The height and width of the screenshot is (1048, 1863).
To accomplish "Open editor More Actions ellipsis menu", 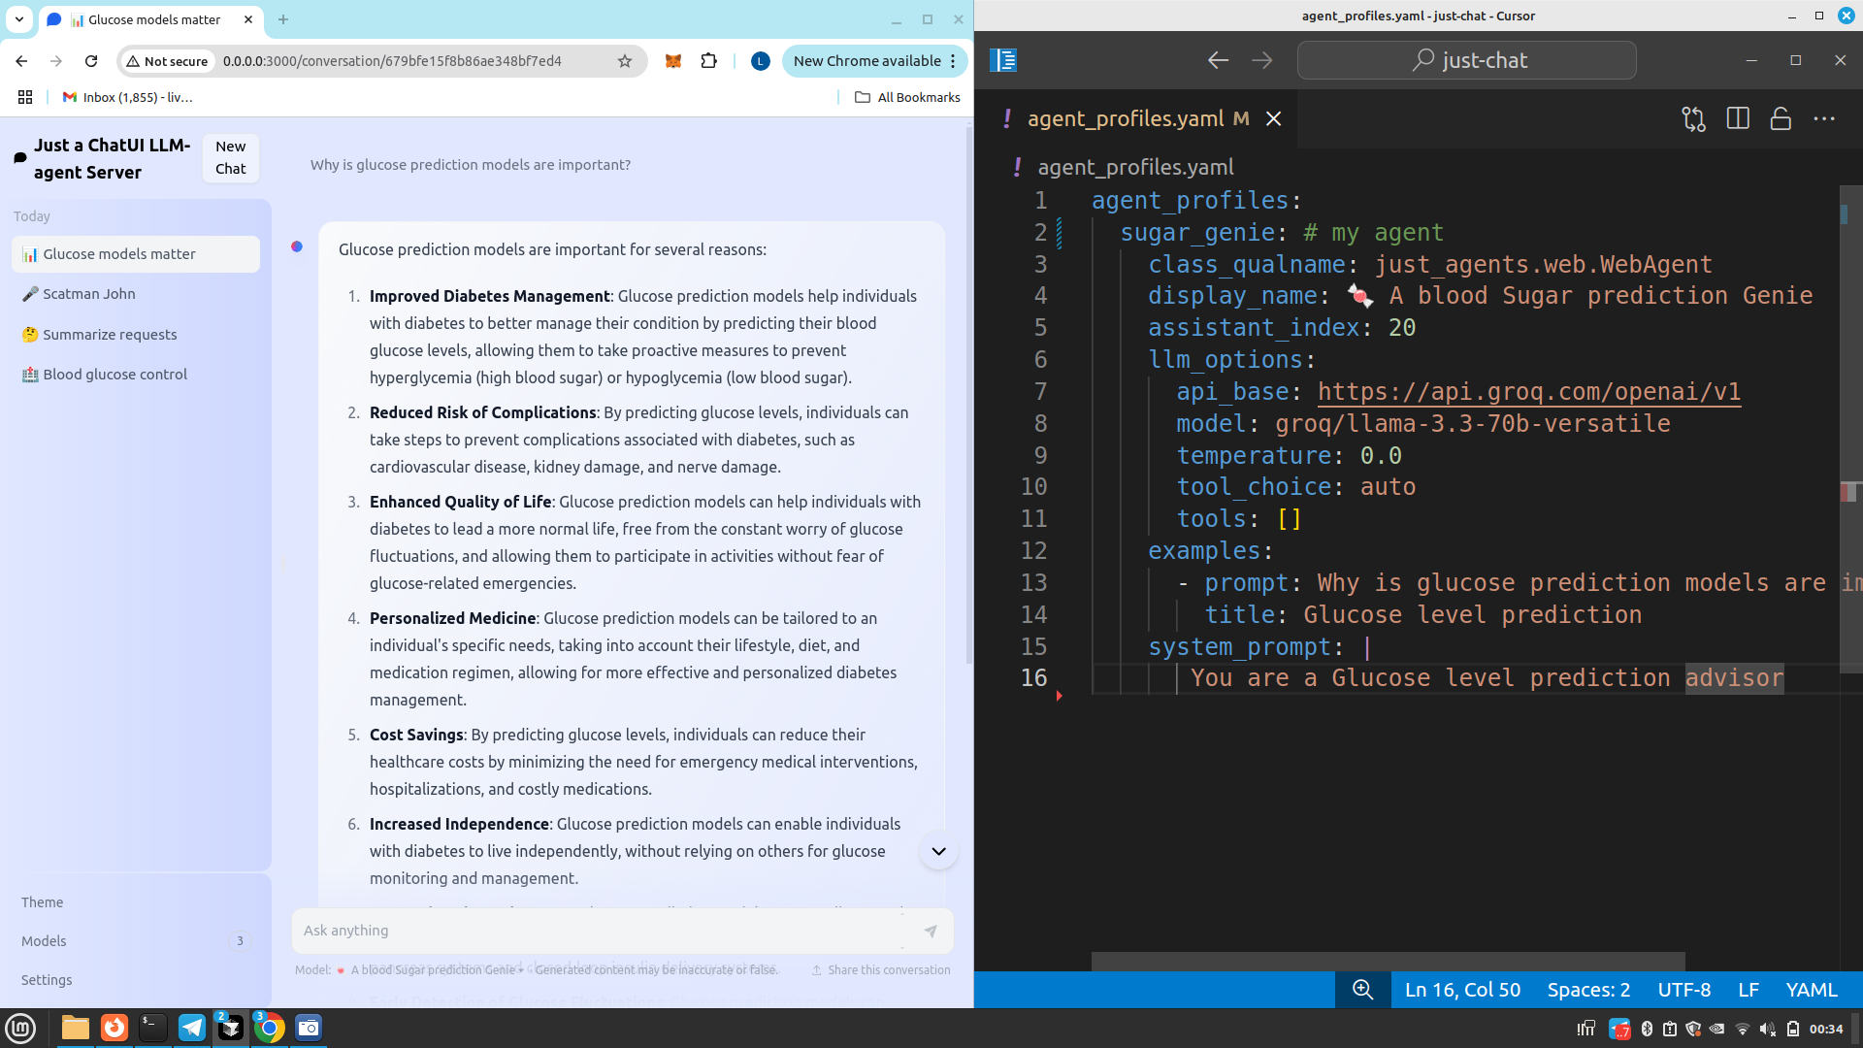I will pyautogui.click(x=1824, y=118).
